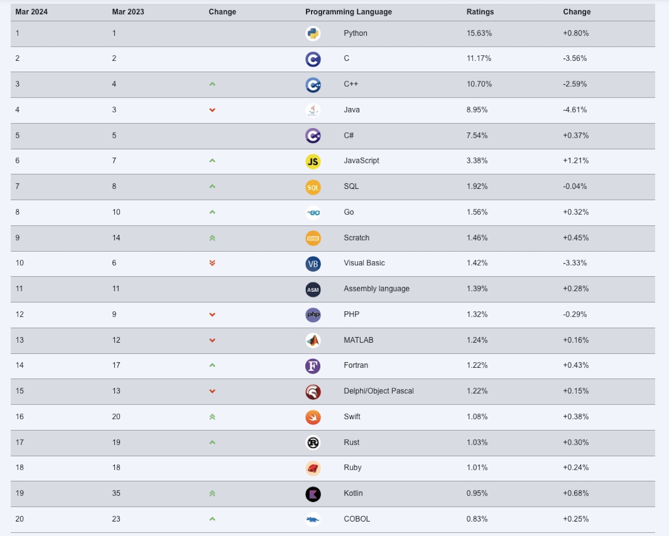669x536 pixels.
Task: Click the MATLAB logo icon
Action: pos(313,340)
